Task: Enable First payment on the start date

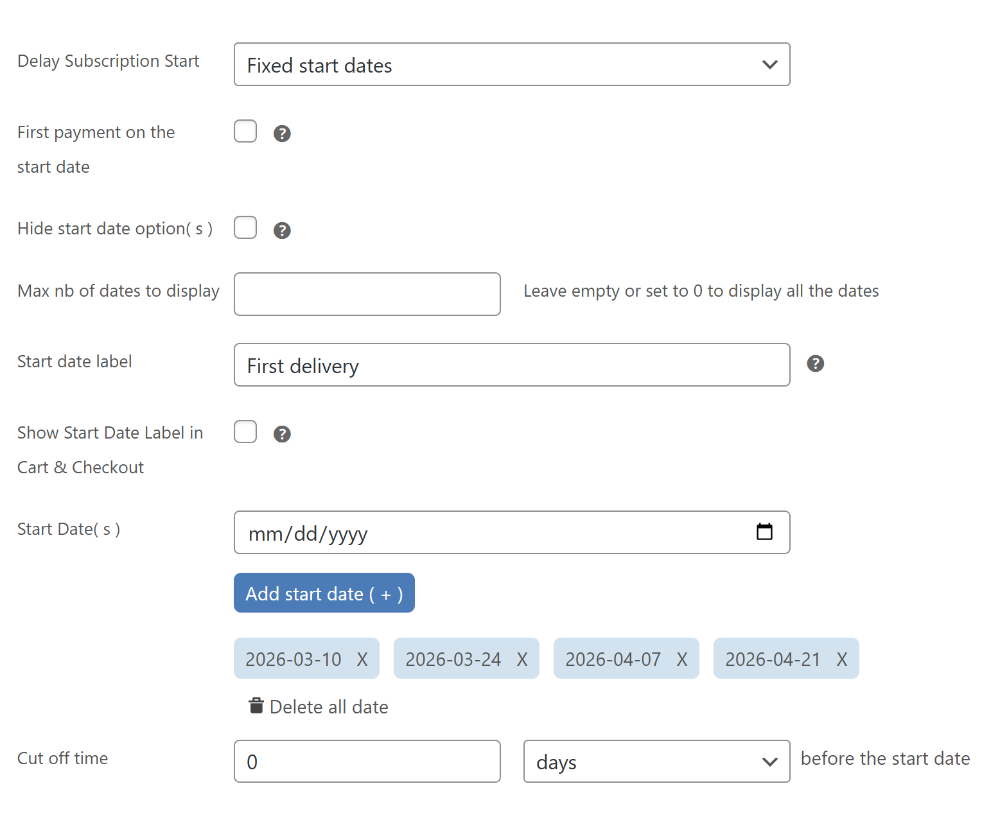Action: click(245, 131)
